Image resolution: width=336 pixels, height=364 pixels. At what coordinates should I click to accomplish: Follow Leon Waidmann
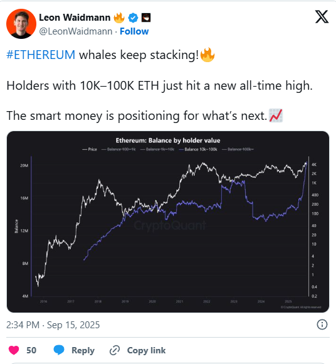(134, 31)
